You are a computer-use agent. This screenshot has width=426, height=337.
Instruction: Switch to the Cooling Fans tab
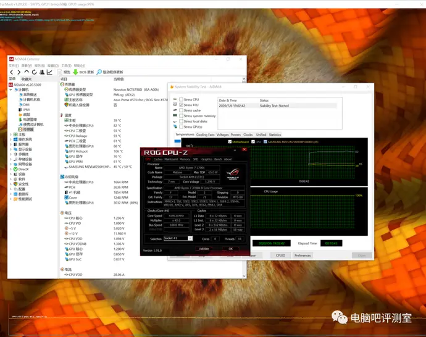(x=206, y=134)
